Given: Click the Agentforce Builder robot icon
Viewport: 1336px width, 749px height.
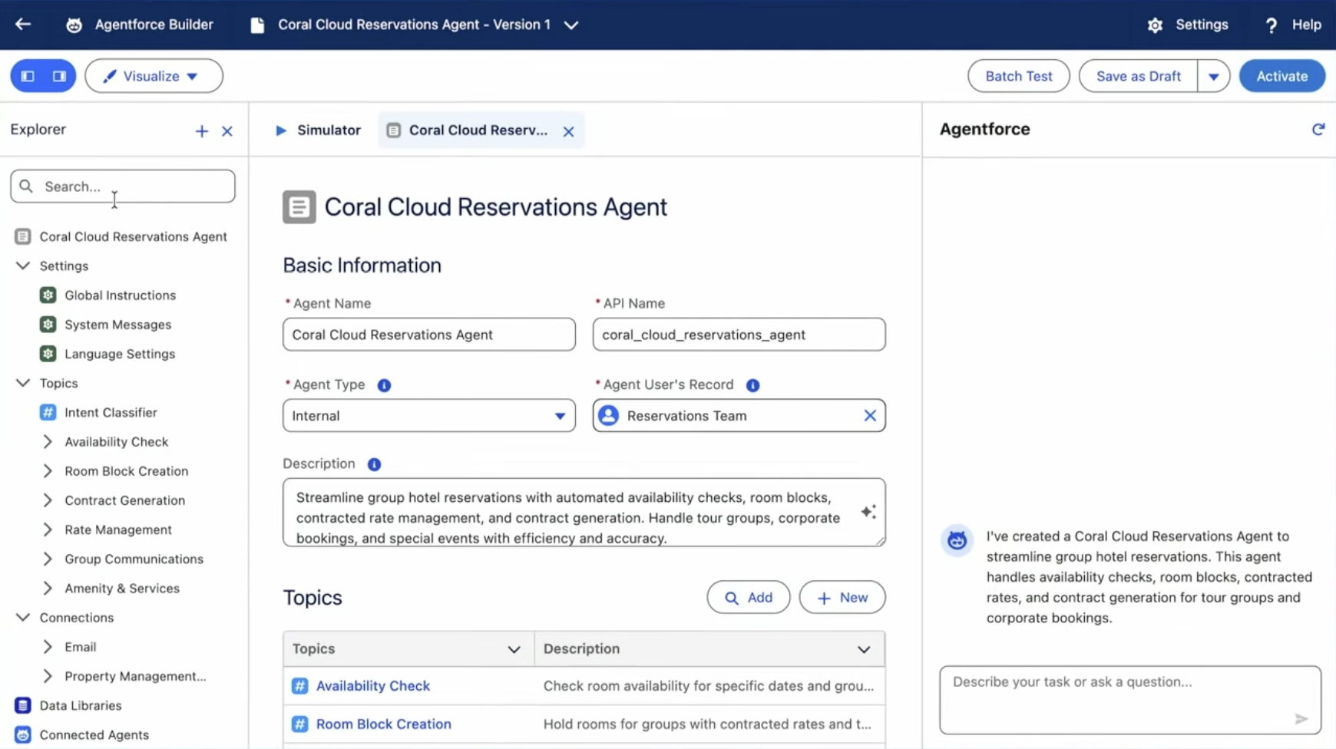Looking at the screenshot, I should pyautogui.click(x=74, y=24).
